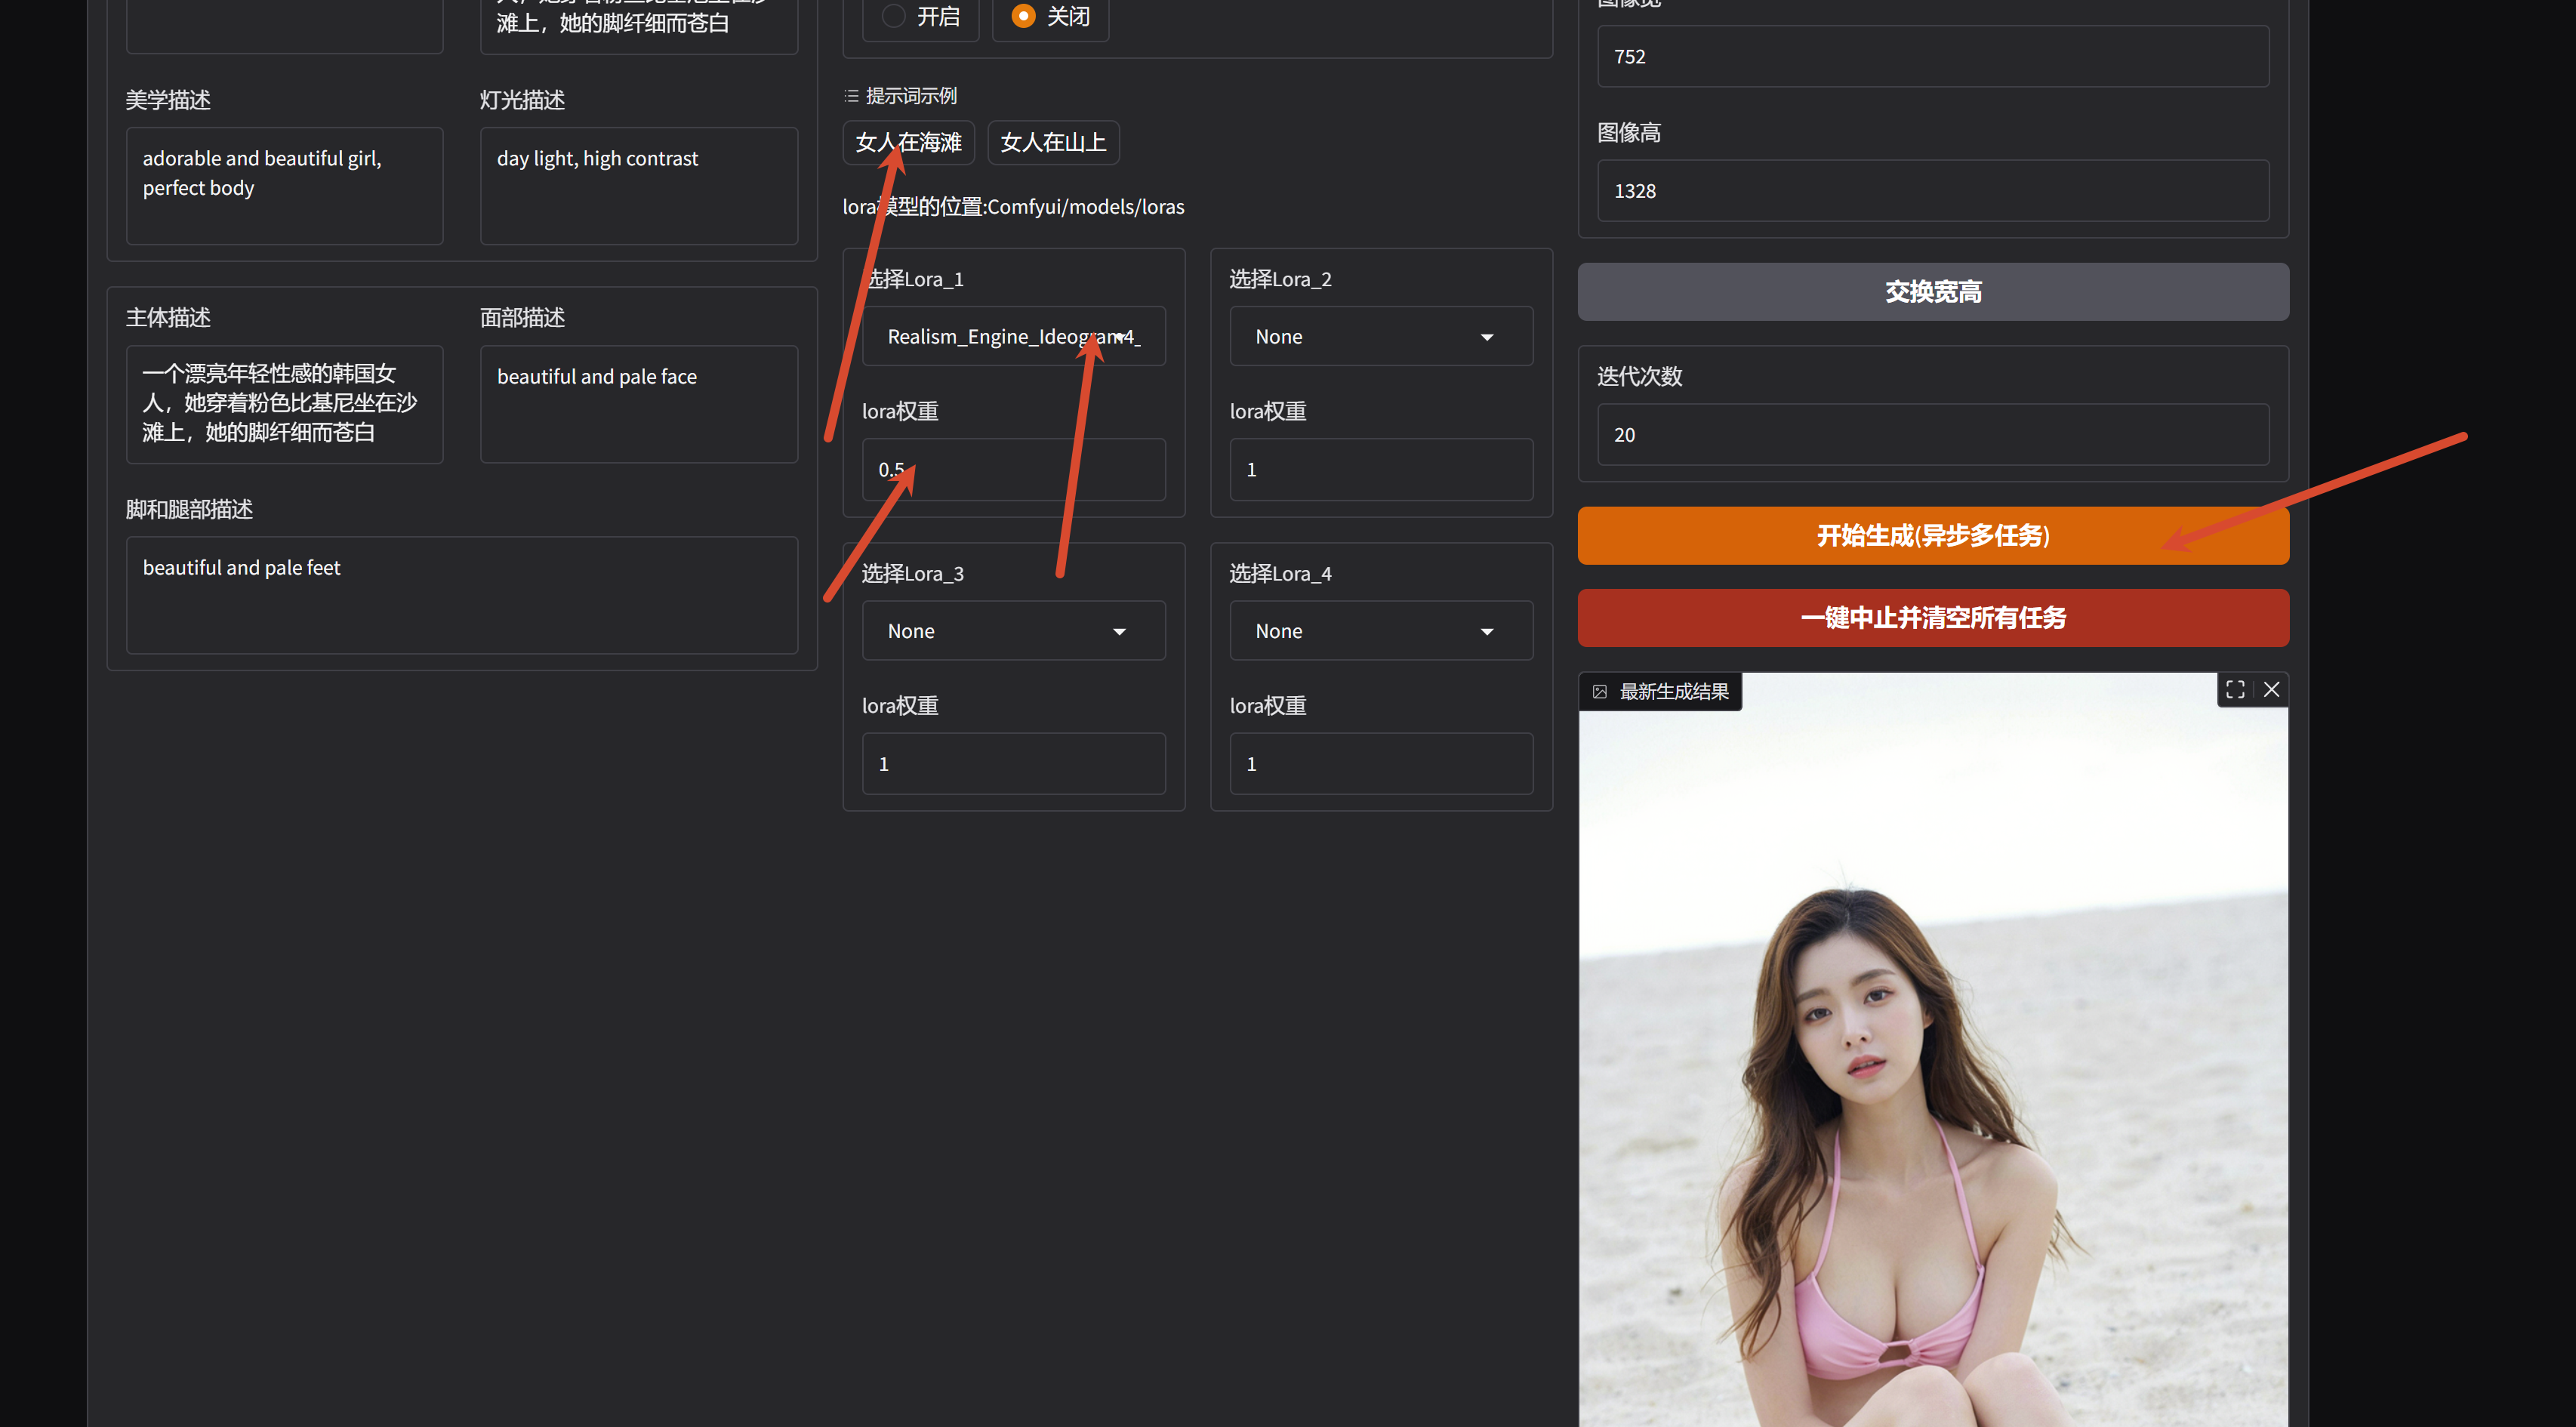Click the 选择Lora_4 label
Image resolution: width=2576 pixels, height=1427 pixels.
[x=1280, y=574]
